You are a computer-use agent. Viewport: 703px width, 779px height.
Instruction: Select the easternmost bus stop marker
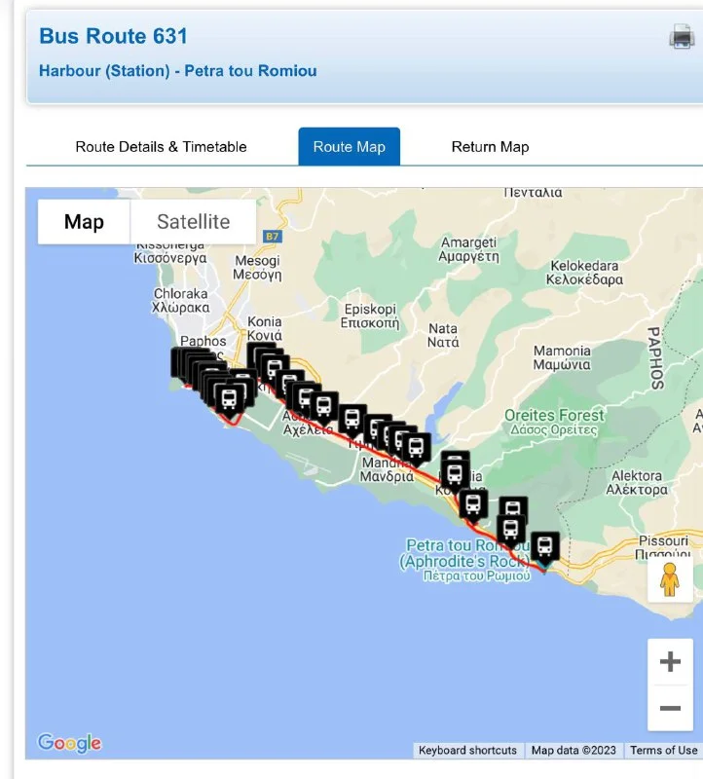(x=545, y=547)
